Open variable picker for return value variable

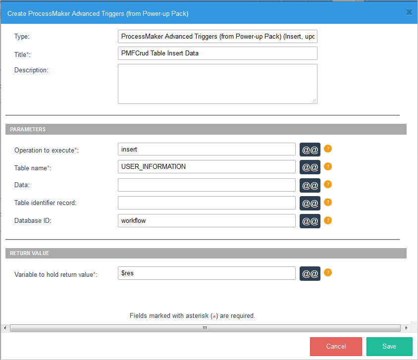[x=310, y=274]
